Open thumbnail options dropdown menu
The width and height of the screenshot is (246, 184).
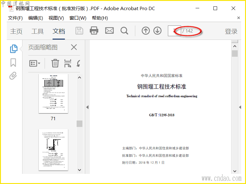pos(35,63)
